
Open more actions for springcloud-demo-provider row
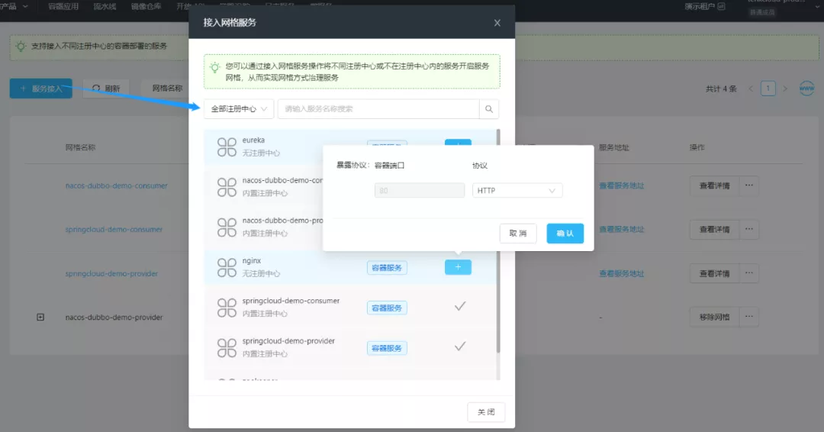point(749,272)
